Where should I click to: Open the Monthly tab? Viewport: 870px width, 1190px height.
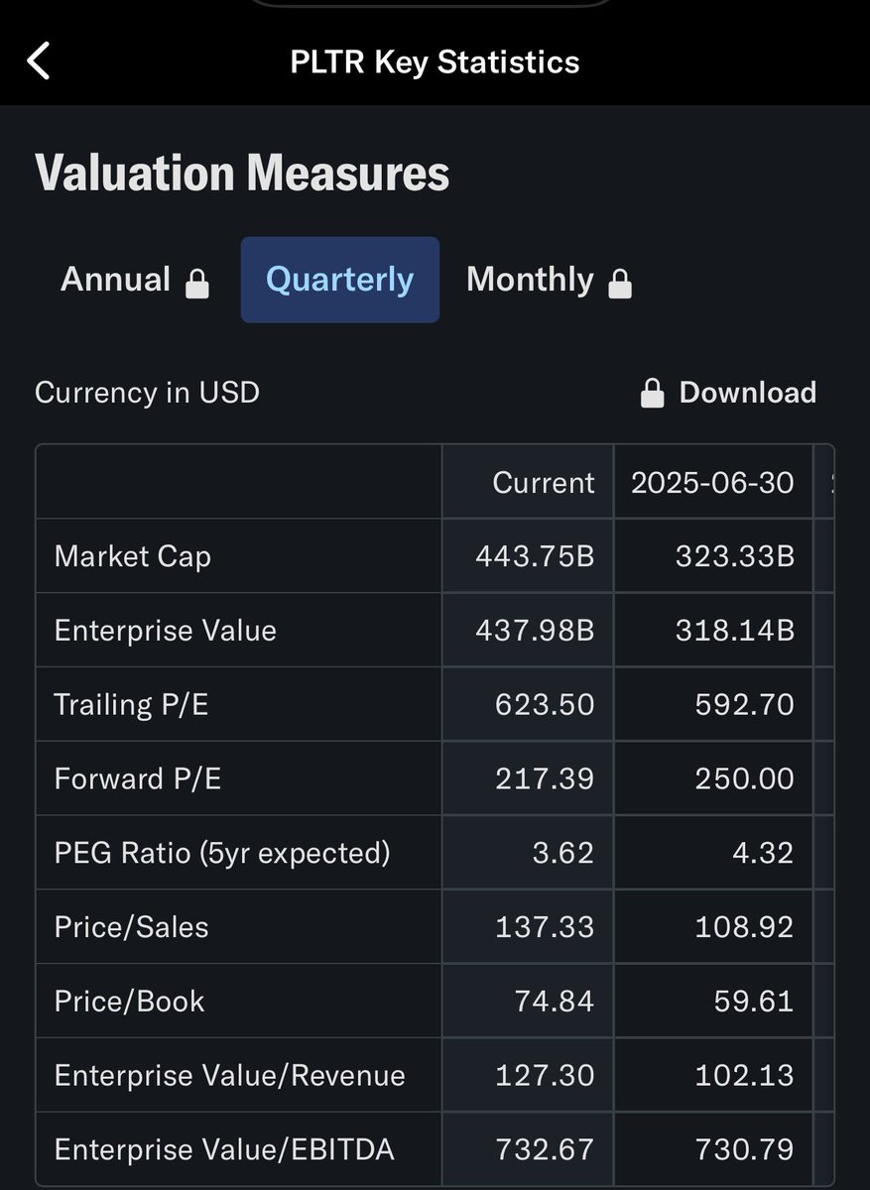pos(530,280)
